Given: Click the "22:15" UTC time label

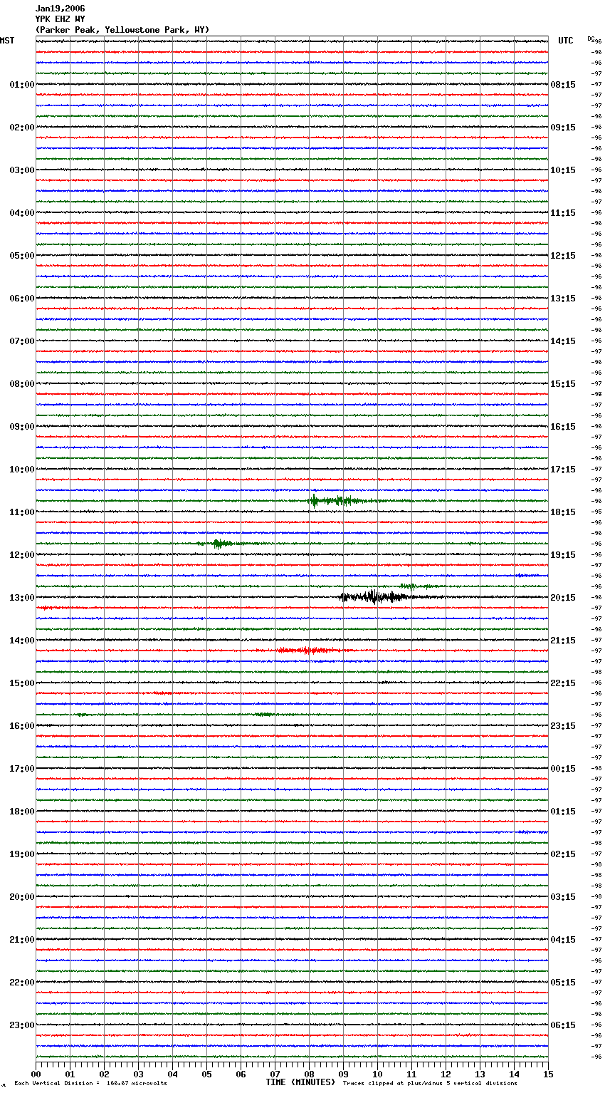Looking at the screenshot, I should point(563,683).
